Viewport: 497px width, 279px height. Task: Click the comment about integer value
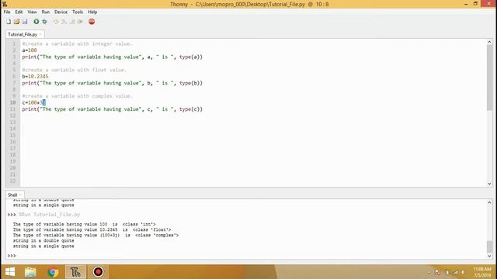[x=77, y=43]
